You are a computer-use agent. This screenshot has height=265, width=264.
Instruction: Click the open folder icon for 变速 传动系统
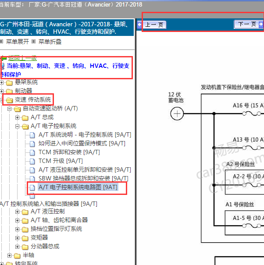9,100
